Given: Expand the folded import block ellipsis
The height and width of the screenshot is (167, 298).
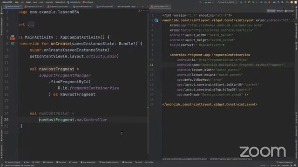Looking at the screenshot, I should 31,25.
